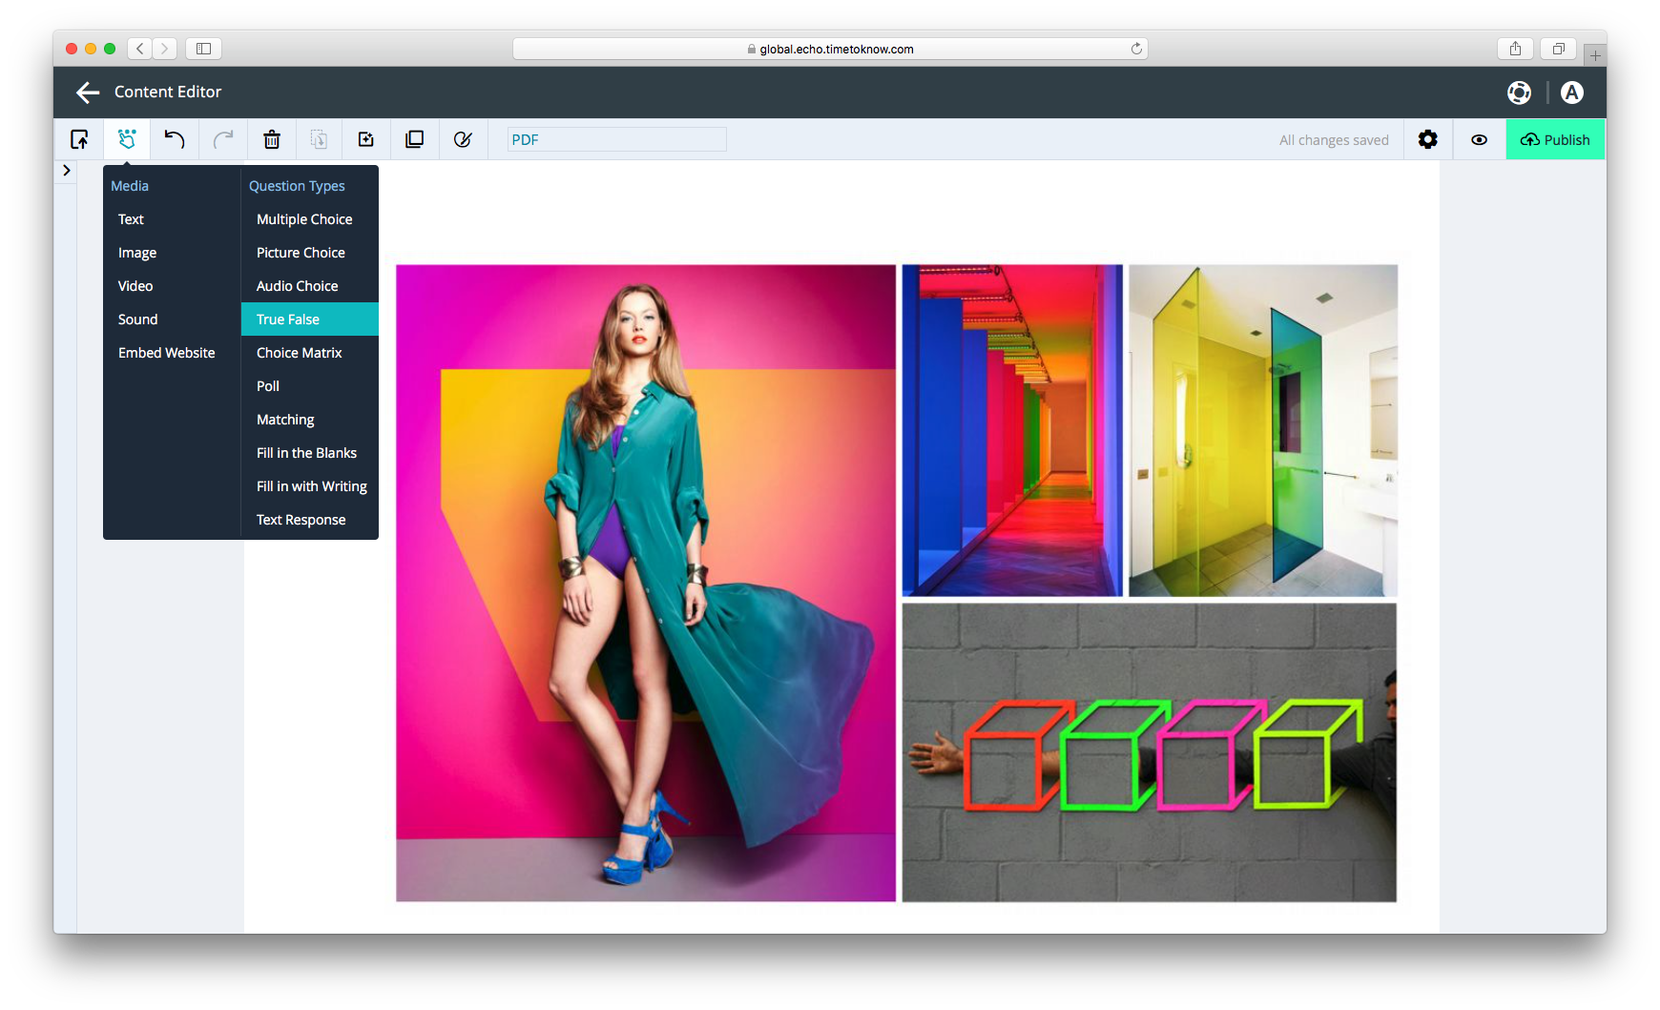The width and height of the screenshot is (1660, 1010).
Task: Reload the page
Action: tap(1136, 49)
